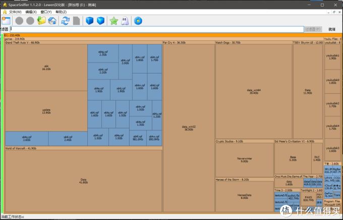Select the Orcs Must Die Game of The Year header
343x220 pixels.
click(x=299, y=176)
